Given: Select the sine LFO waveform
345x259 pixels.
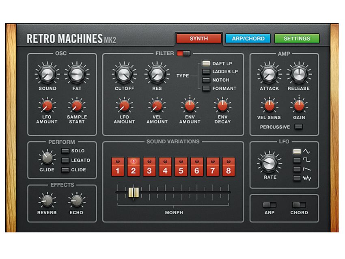Looking at the screenshot, I should tap(297, 151).
